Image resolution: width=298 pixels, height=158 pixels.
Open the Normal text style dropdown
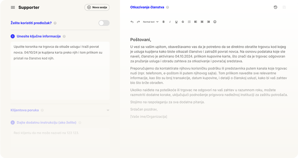point(151,22)
